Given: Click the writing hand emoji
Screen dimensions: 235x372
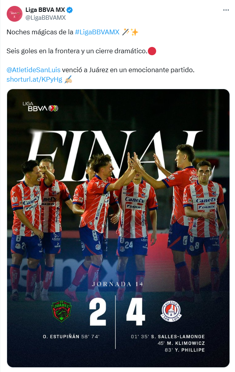Looking at the screenshot, I should [x=68, y=79].
